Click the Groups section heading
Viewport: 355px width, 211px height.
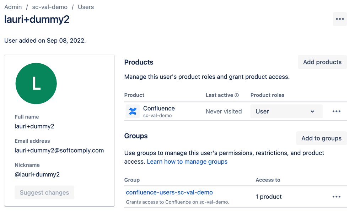(x=136, y=136)
